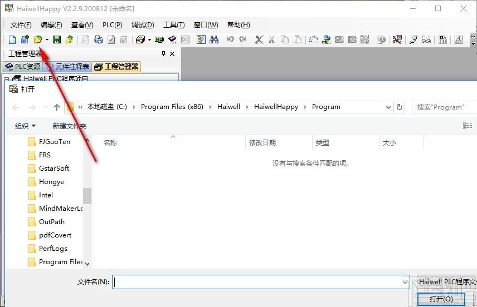
Task: Undo with the curved left arrow
Action: pos(230,39)
